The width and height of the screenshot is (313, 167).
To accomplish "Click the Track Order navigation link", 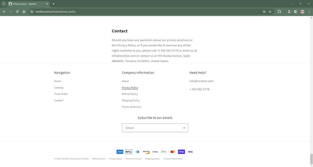I will coord(61,94).
